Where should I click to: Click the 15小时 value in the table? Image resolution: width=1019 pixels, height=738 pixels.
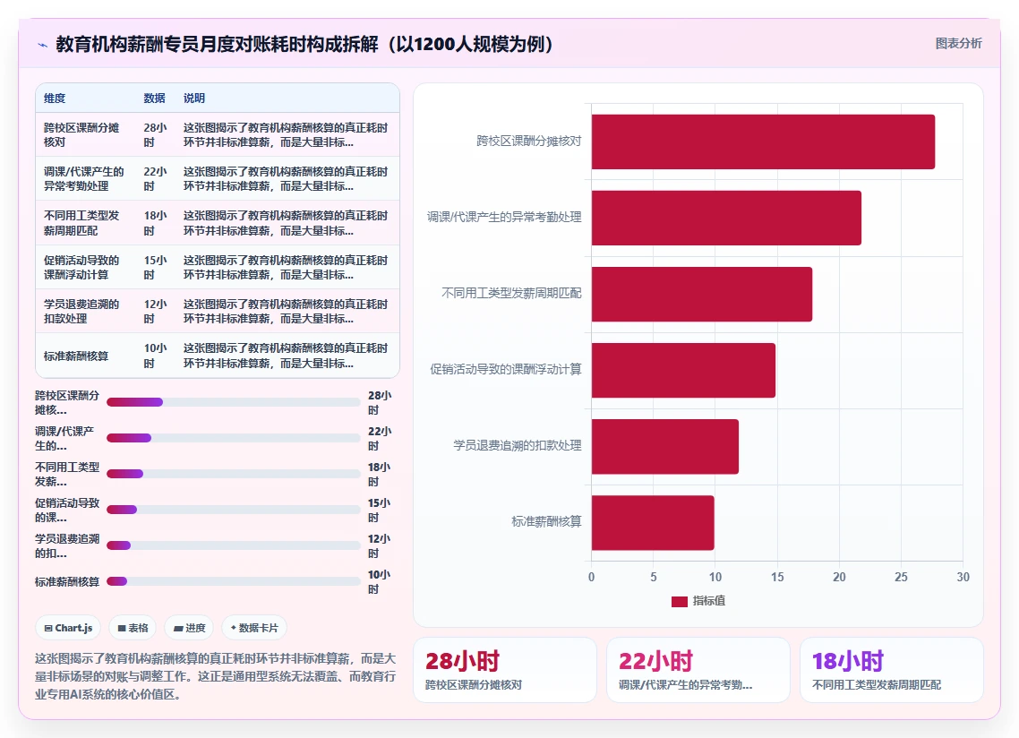pos(155,267)
